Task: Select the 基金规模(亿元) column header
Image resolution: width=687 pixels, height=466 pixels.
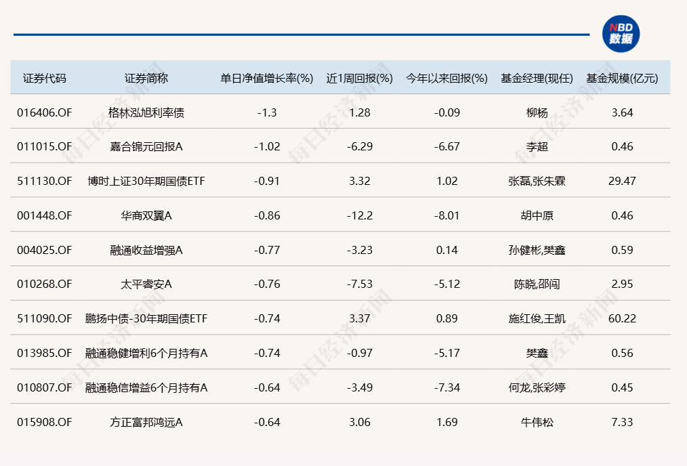Action: (622, 79)
